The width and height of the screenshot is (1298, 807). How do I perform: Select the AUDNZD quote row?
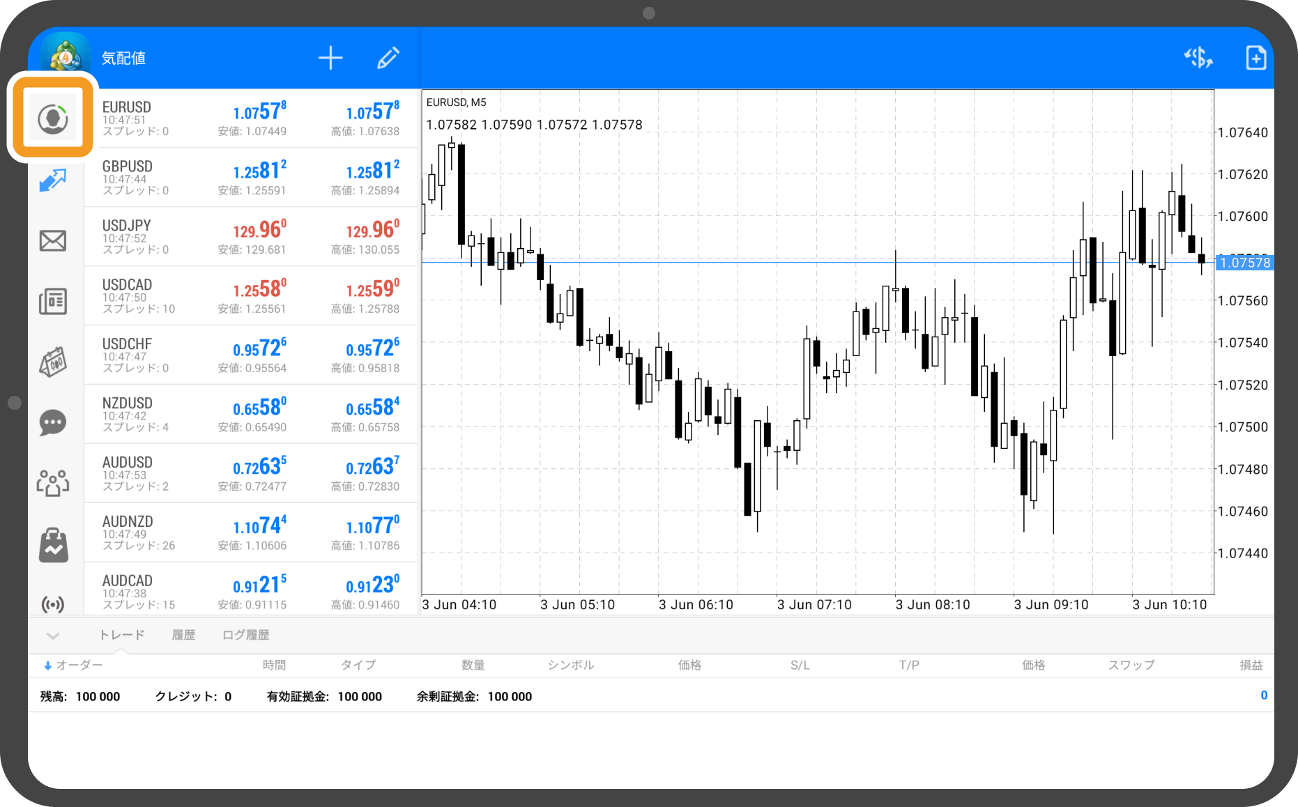251,532
